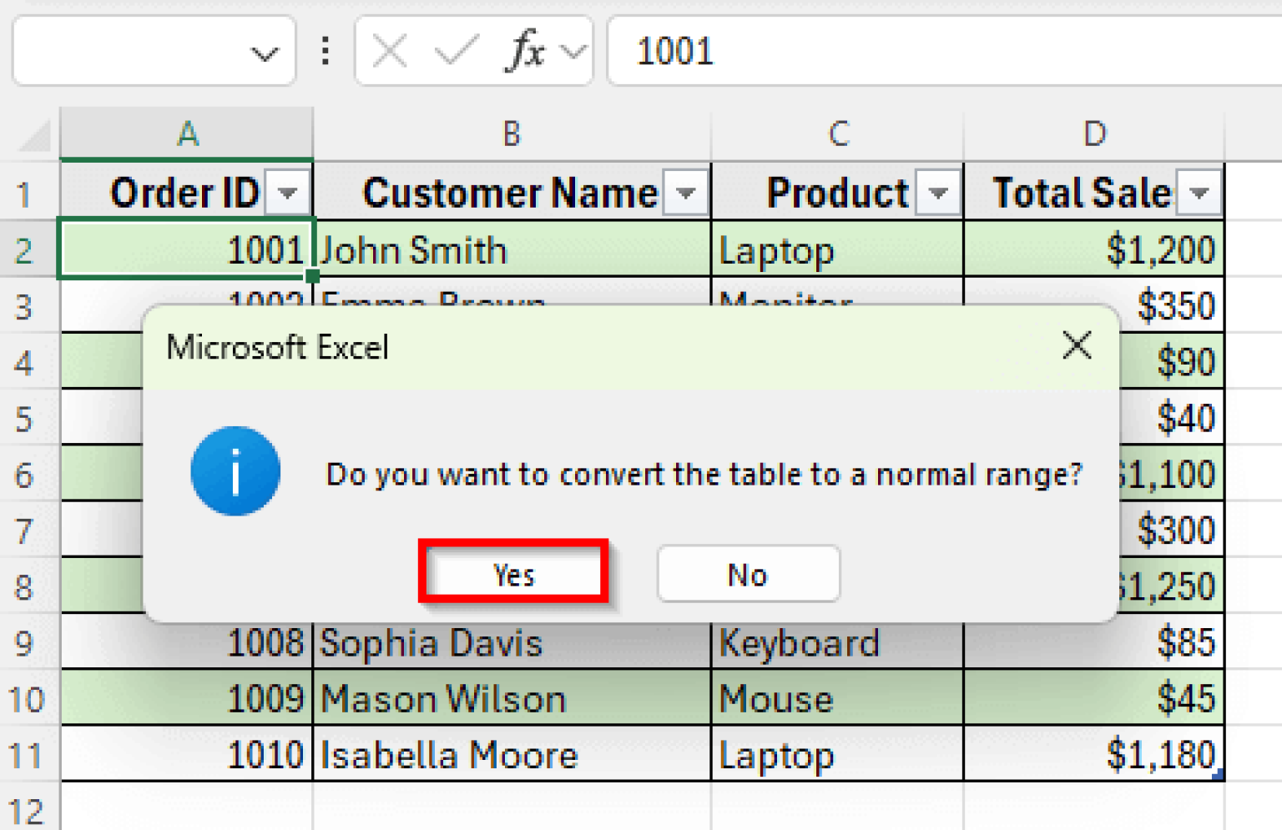1282x830 pixels.
Task: Dismiss the Microsoft Excel dialog with its X
Action: coord(1078,345)
